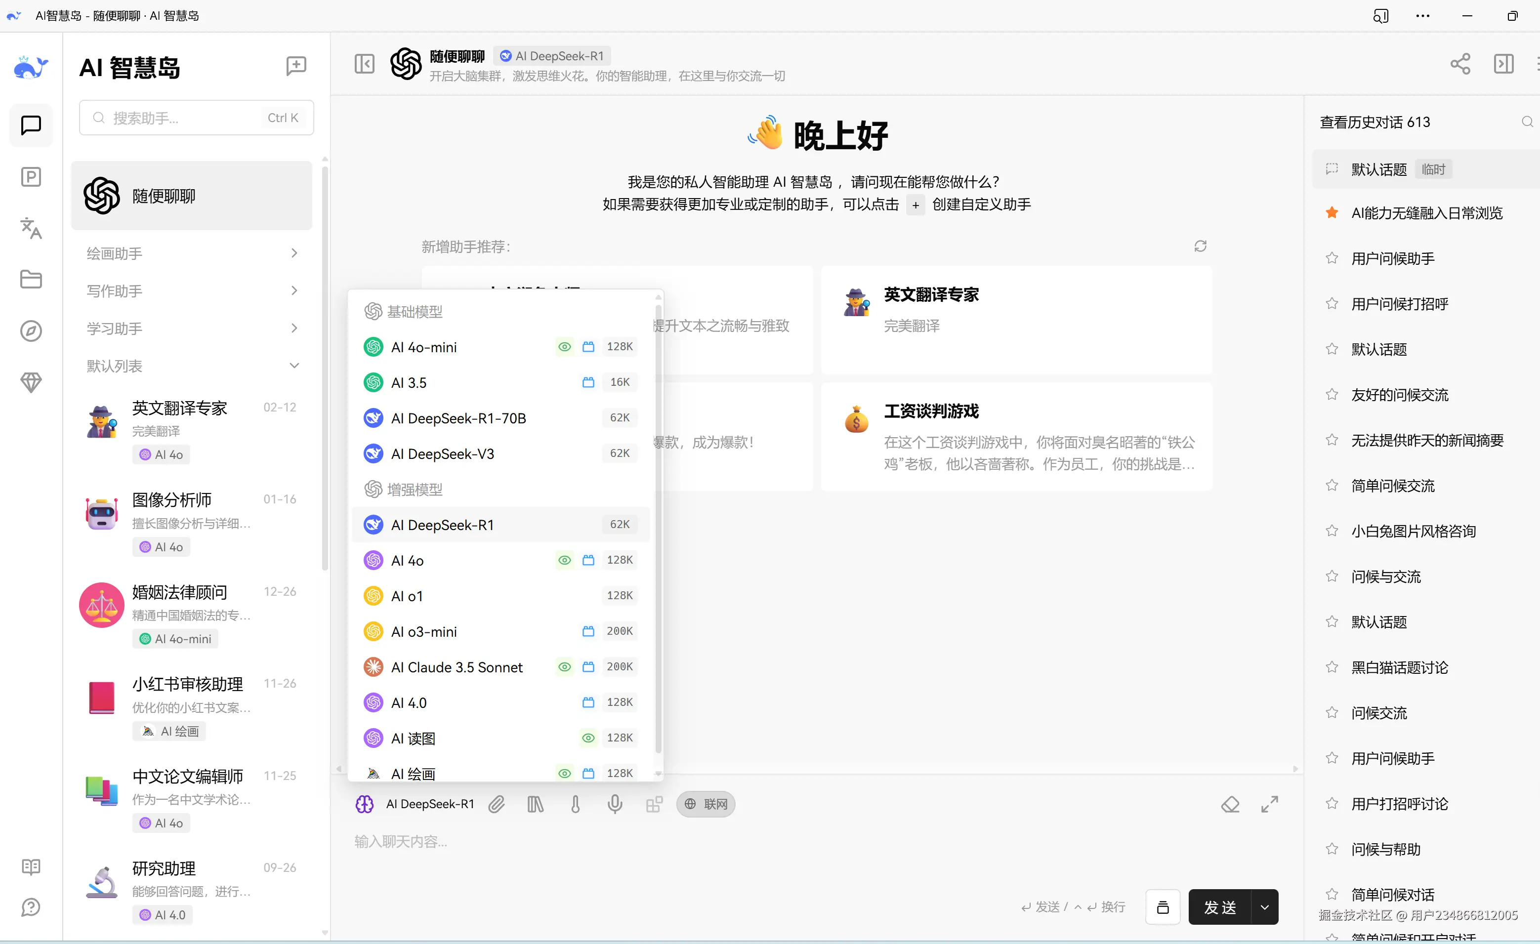Open the send button dropdown arrow
The width and height of the screenshot is (1540, 944).
point(1265,907)
